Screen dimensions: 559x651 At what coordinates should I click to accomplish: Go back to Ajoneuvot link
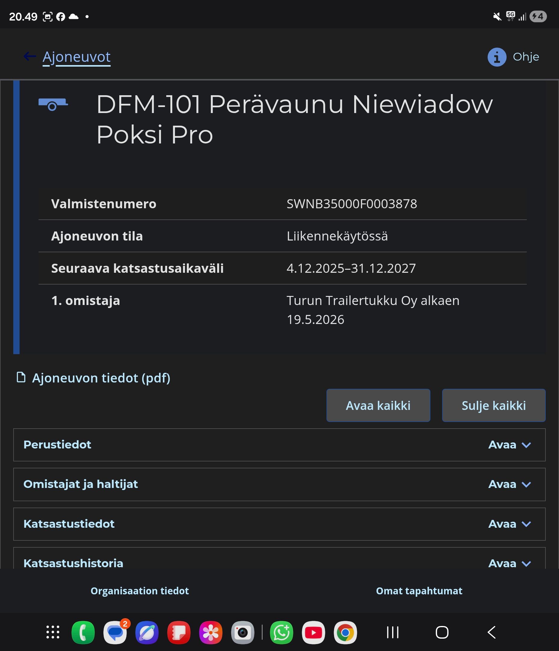pos(77,57)
